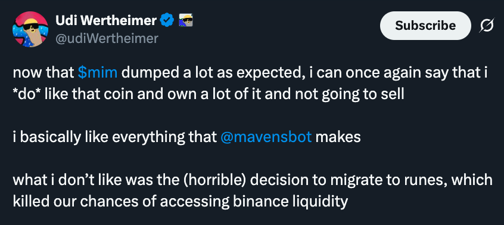Subscribe to Udi Wertheimer
Screen dimensions: 504x225
pos(425,26)
